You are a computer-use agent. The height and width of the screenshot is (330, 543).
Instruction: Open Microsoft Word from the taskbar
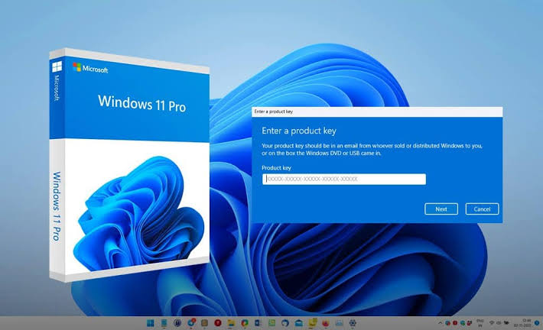pos(258,323)
